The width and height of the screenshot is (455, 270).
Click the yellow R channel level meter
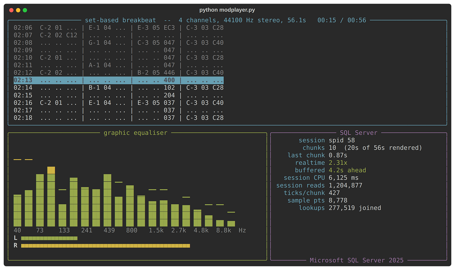click(x=106, y=246)
